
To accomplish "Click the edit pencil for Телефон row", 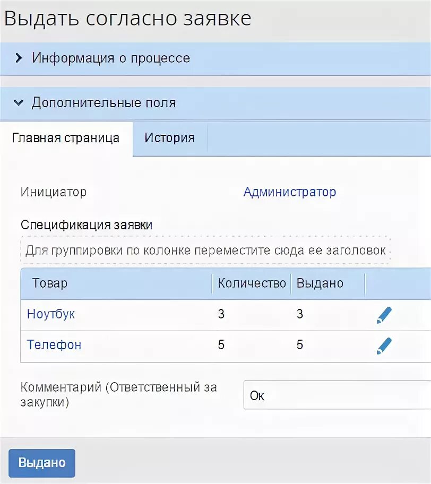I will [x=384, y=345].
